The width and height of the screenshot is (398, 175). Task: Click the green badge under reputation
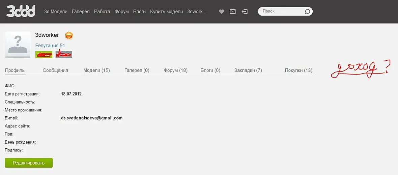(44, 54)
